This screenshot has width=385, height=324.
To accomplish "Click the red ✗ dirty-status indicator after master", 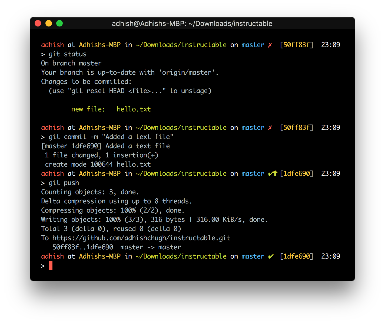I will tap(270, 45).
